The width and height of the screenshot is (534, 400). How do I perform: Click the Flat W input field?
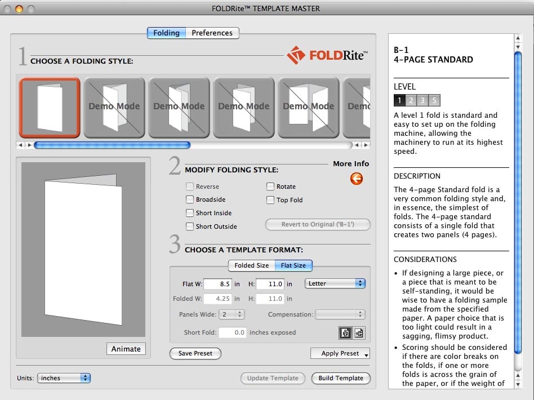[218, 284]
